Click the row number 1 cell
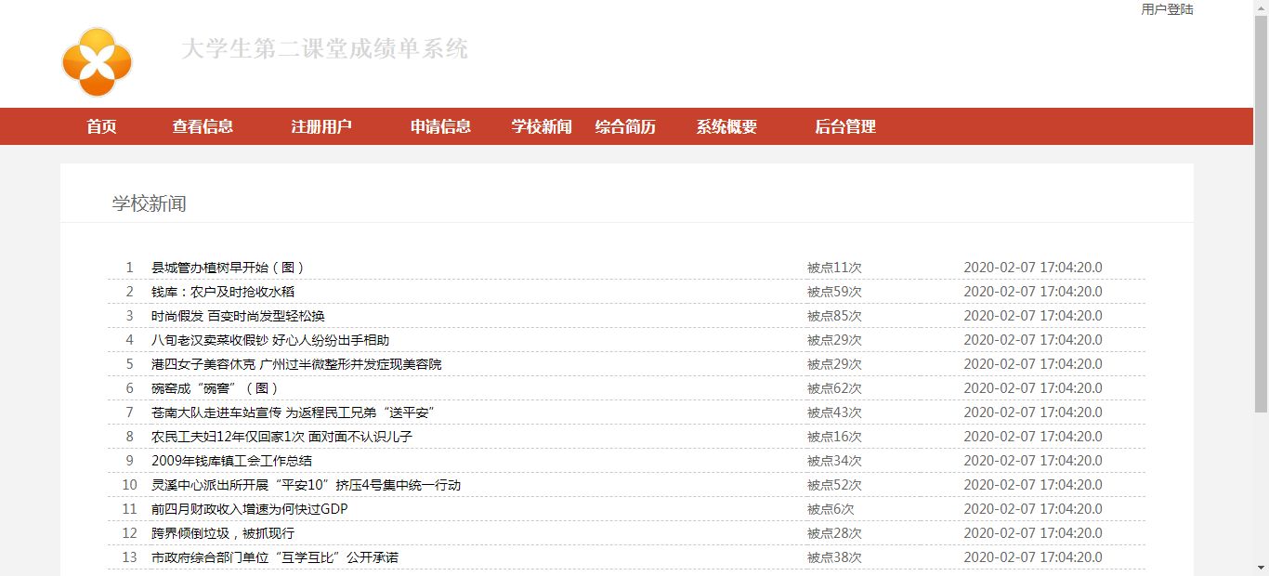The width and height of the screenshot is (1269, 576). [x=130, y=268]
